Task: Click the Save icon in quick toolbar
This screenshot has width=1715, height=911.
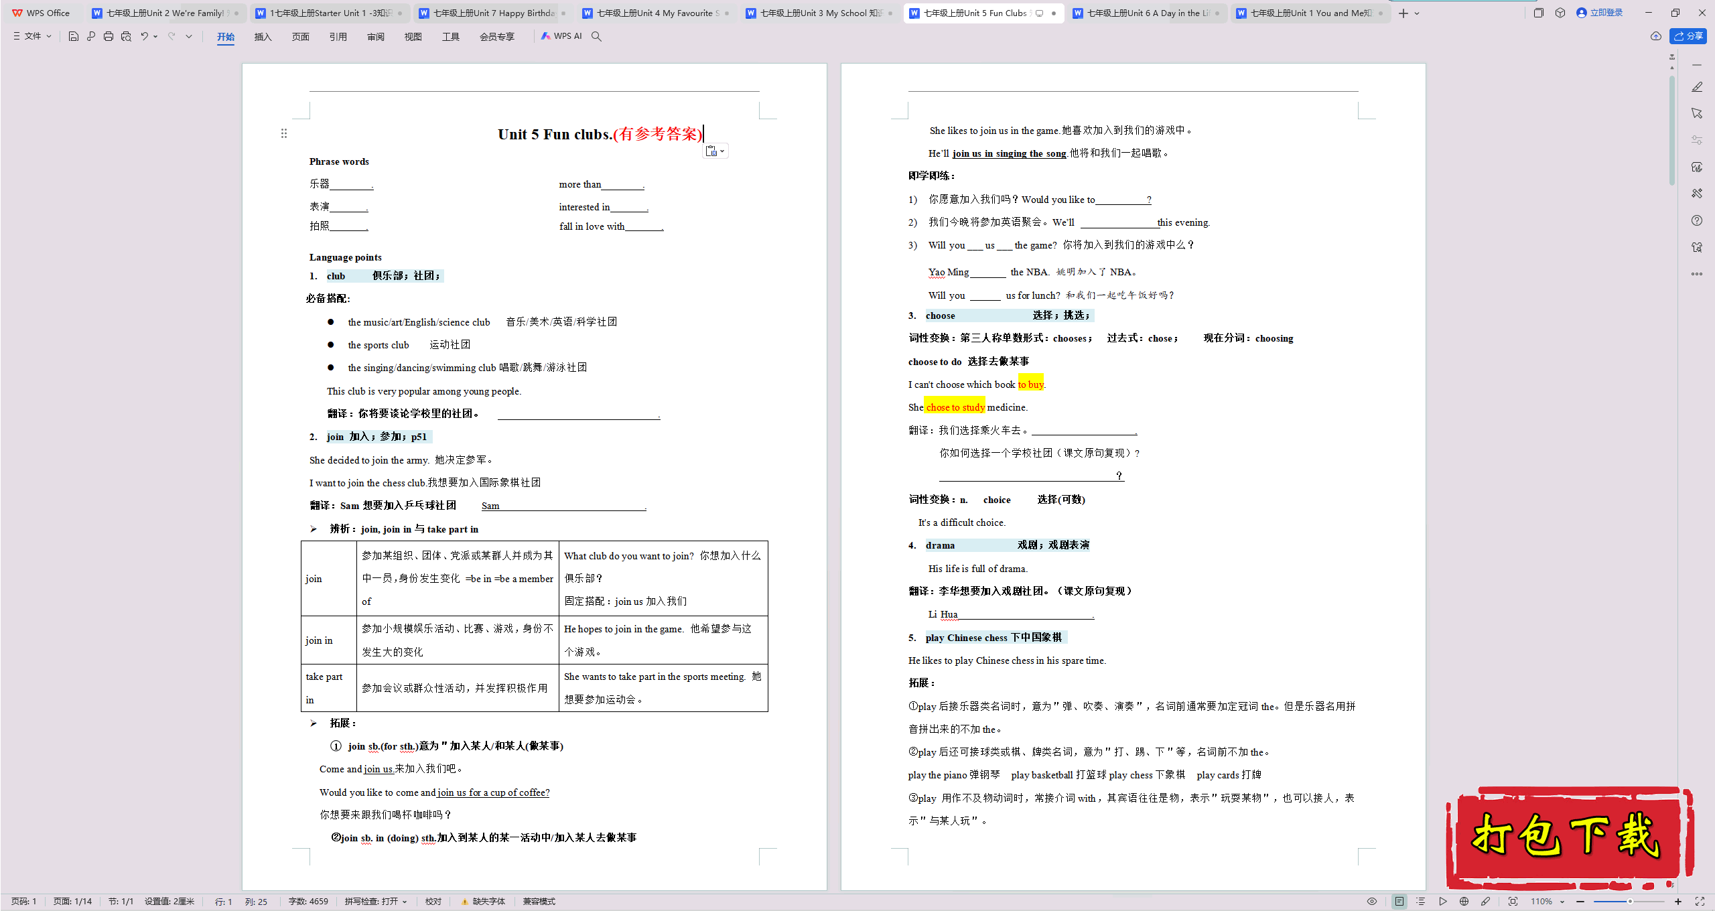Action: tap(74, 36)
